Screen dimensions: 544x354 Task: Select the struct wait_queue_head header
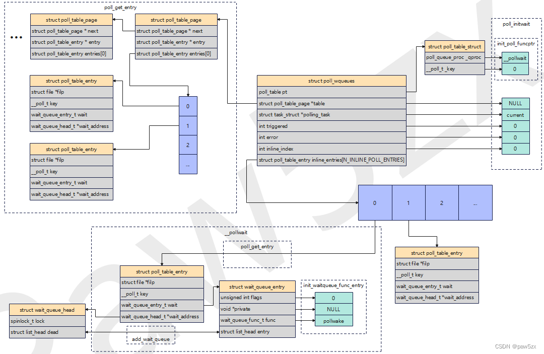[x=47, y=310]
